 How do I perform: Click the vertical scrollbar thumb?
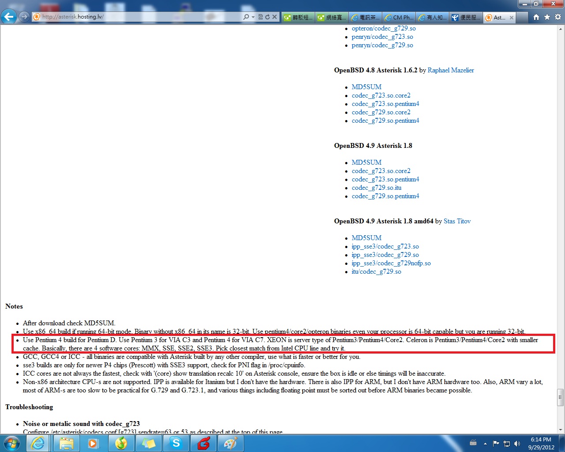(561, 397)
